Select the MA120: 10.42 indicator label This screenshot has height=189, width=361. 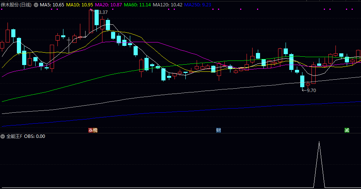(168, 5)
